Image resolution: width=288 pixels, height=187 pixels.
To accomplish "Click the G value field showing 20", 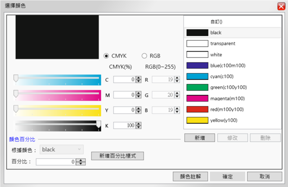I will tap(163, 95).
